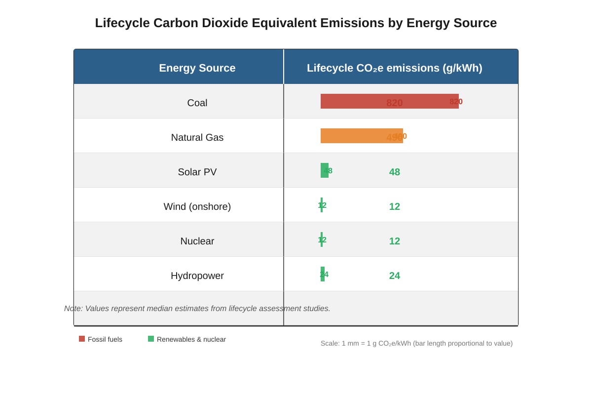Viewport: 592px width, 395px height.
Task: Click the green Renewables & nuclear legend swatch
Action: coord(151,339)
